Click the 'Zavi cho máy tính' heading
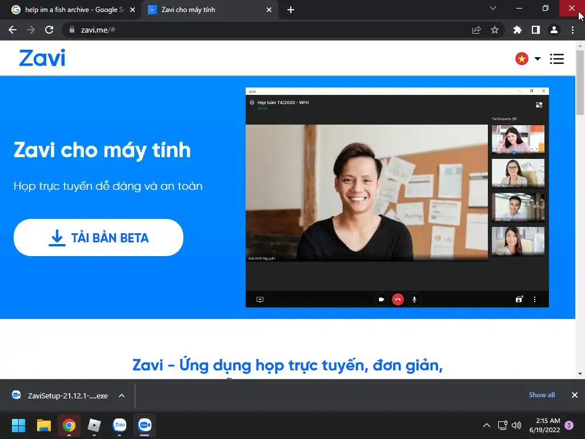 tap(102, 150)
